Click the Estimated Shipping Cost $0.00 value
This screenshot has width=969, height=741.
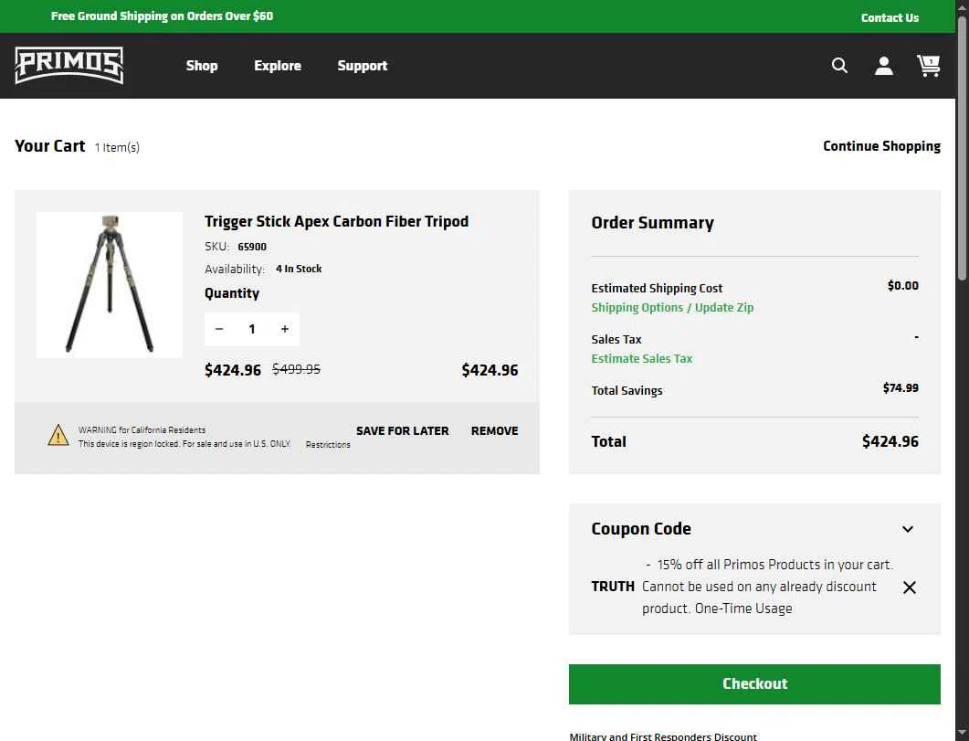(x=903, y=285)
